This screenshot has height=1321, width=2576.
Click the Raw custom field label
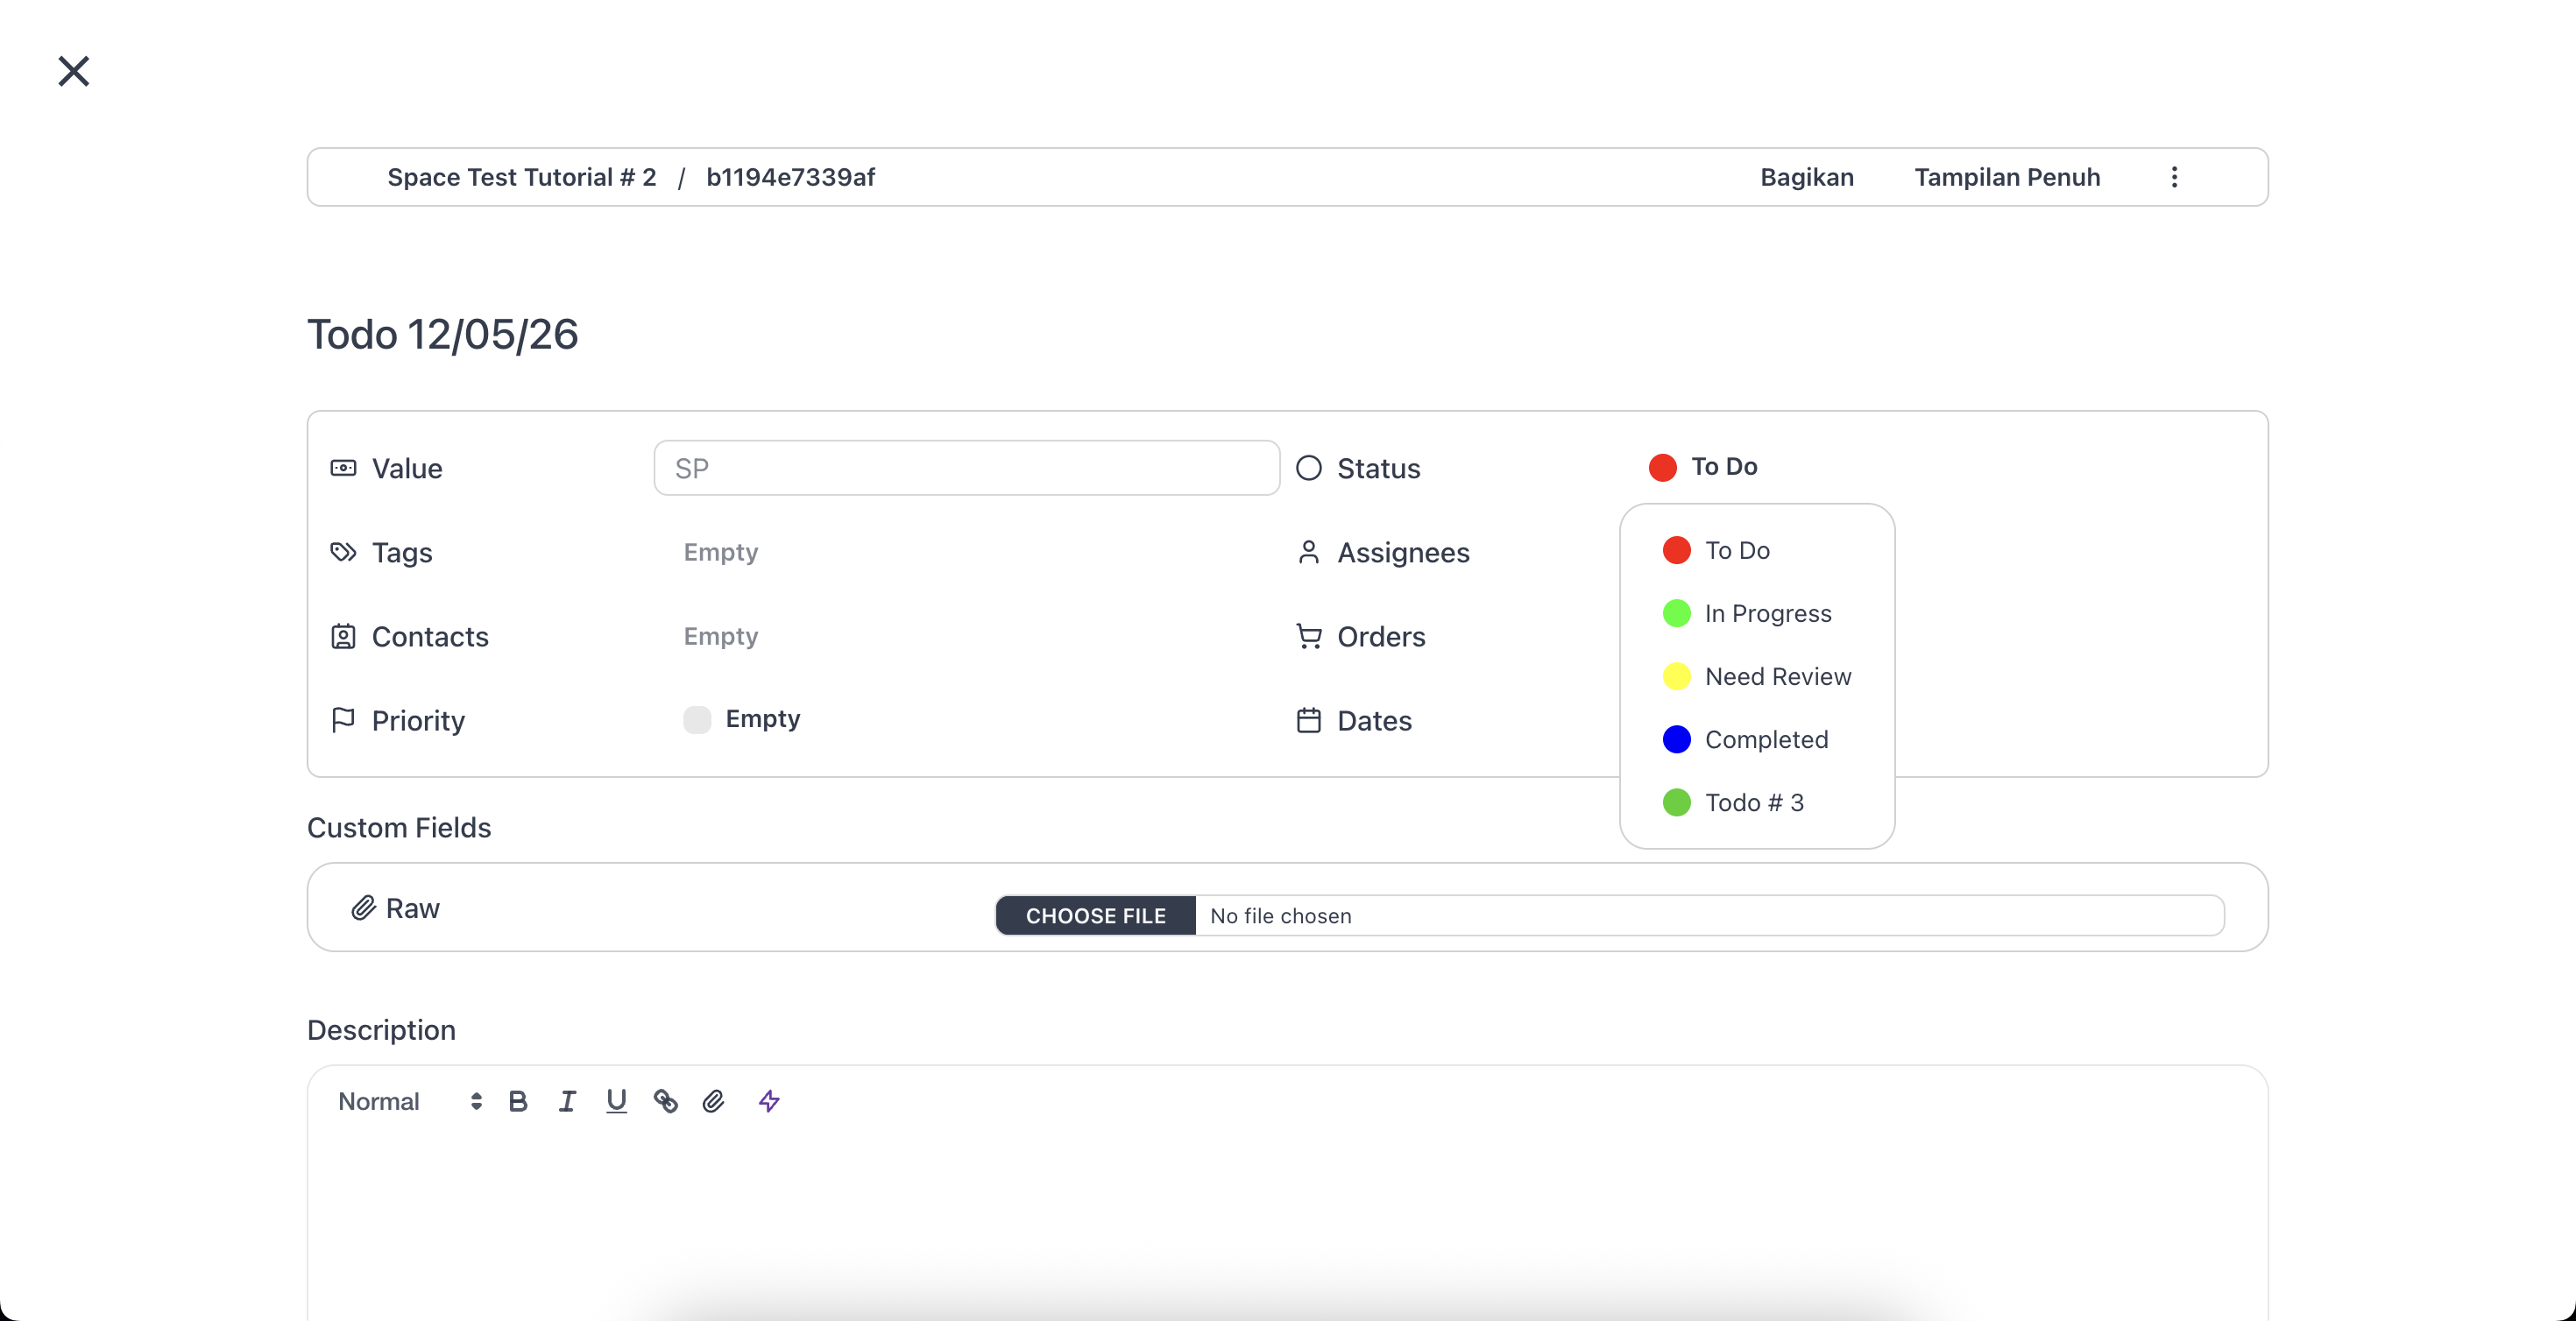[x=412, y=908]
